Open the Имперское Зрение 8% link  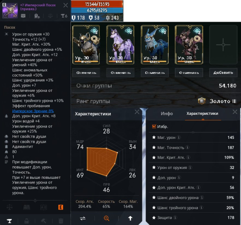pyautogui.click(x=33, y=111)
